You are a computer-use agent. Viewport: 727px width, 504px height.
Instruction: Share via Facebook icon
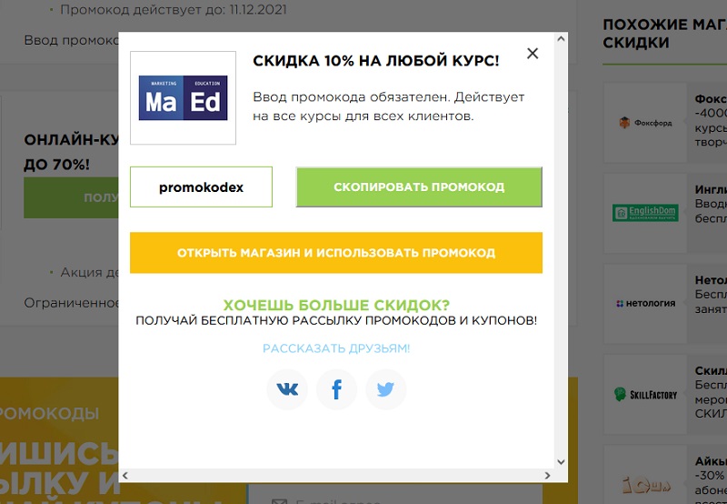click(x=336, y=389)
